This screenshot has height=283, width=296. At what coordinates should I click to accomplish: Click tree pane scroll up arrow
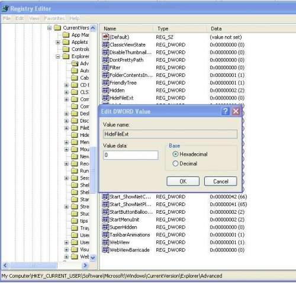click(93, 28)
